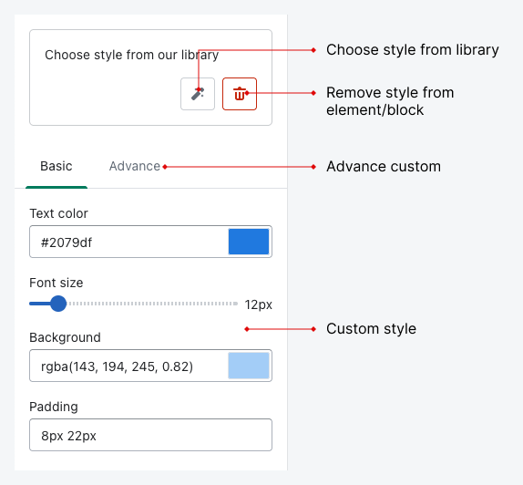Switch to the Advance tab
This screenshot has height=485, width=523.
(135, 166)
